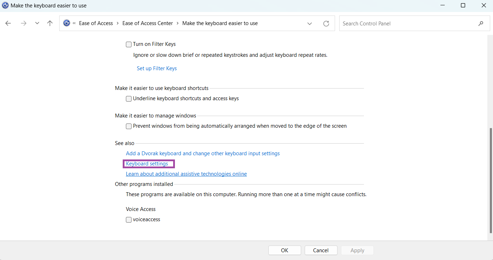Expand the address bar history dropdown
The width and height of the screenshot is (493, 260).
(x=310, y=24)
